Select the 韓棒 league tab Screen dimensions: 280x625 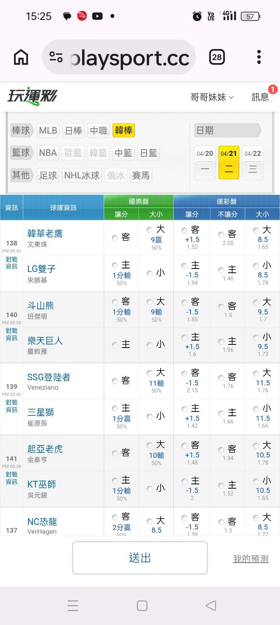[124, 130]
